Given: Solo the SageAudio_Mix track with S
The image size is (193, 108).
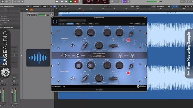Looking at the screenshot, I should click(30, 15).
